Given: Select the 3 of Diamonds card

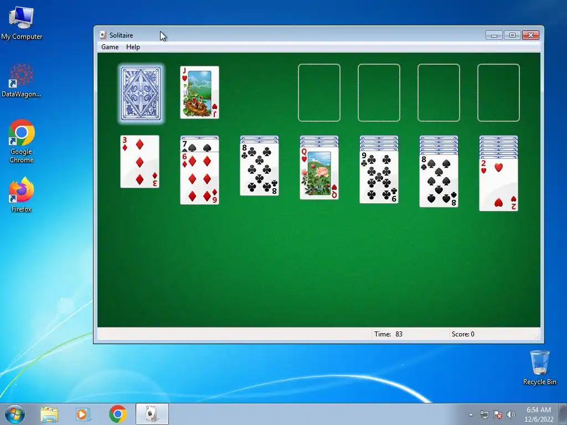Looking at the screenshot, I should 140,162.
